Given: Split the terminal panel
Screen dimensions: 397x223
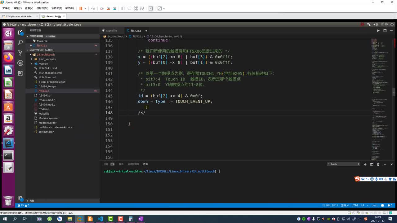Looking at the screenshot, I should tap(372, 164).
